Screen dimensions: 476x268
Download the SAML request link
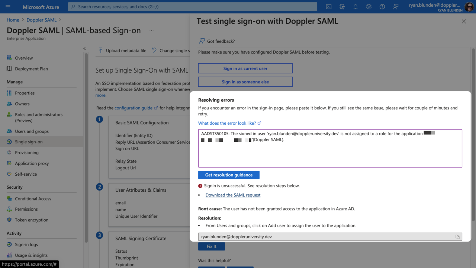click(x=233, y=195)
